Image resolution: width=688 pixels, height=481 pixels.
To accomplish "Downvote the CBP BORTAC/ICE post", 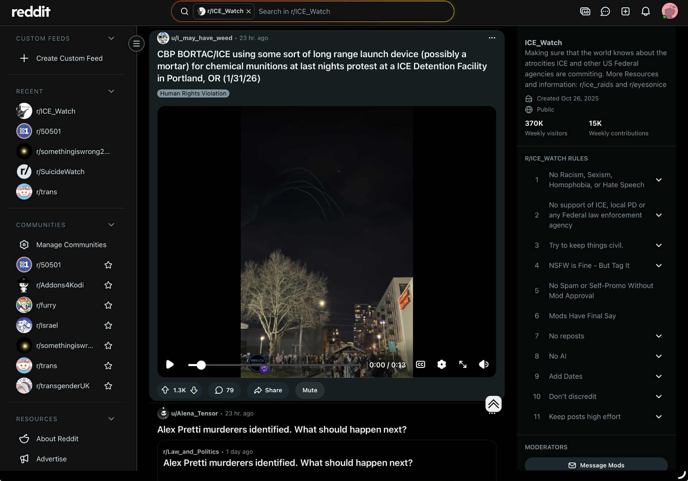I will pyautogui.click(x=194, y=390).
